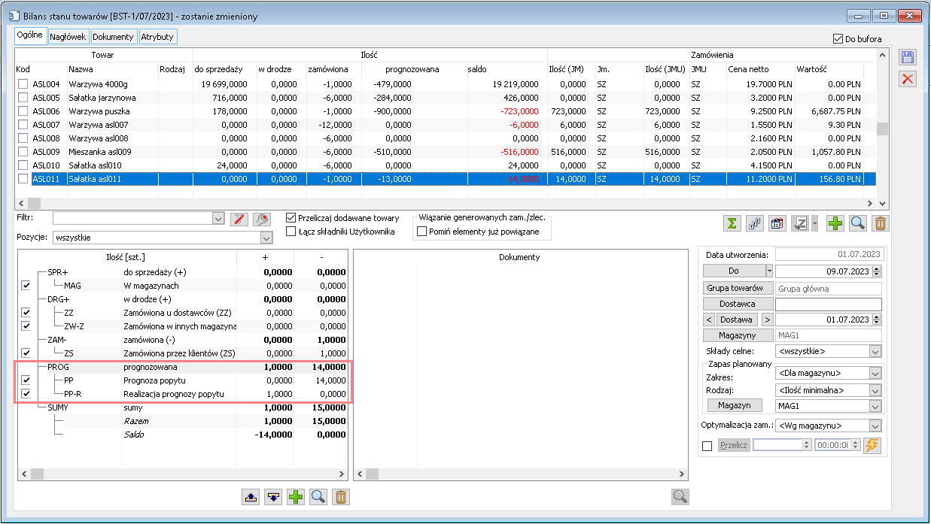
Task: Click the calendar icon in item toolbar
Action: click(x=776, y=223)
